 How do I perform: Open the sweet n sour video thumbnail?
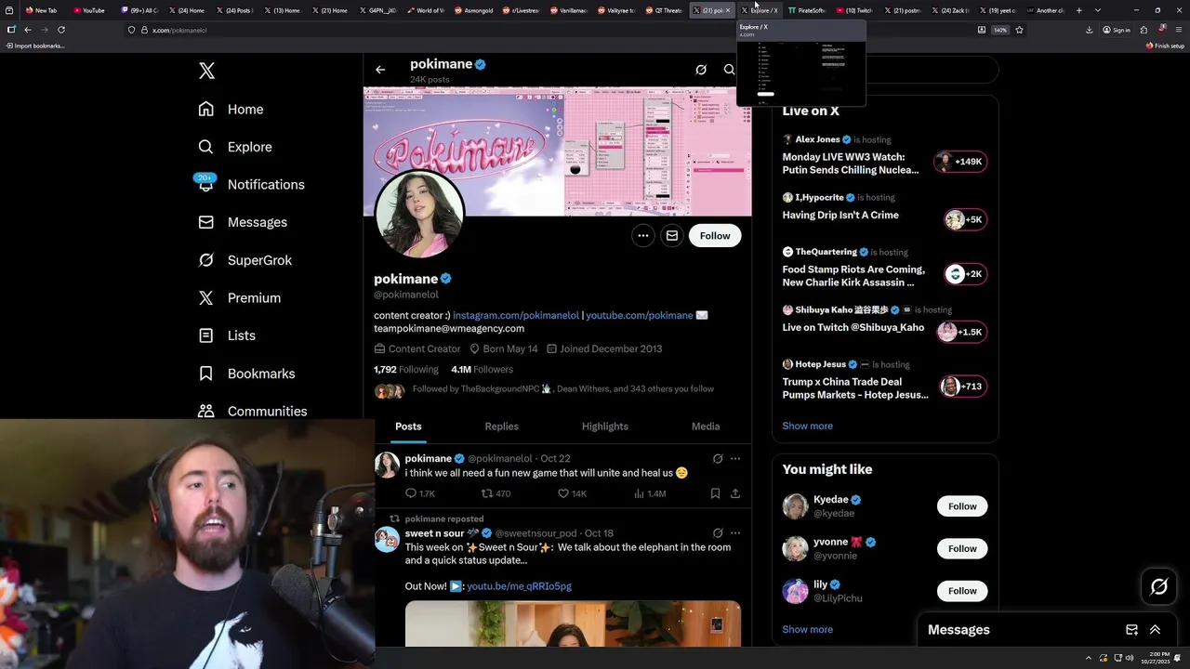573,623
